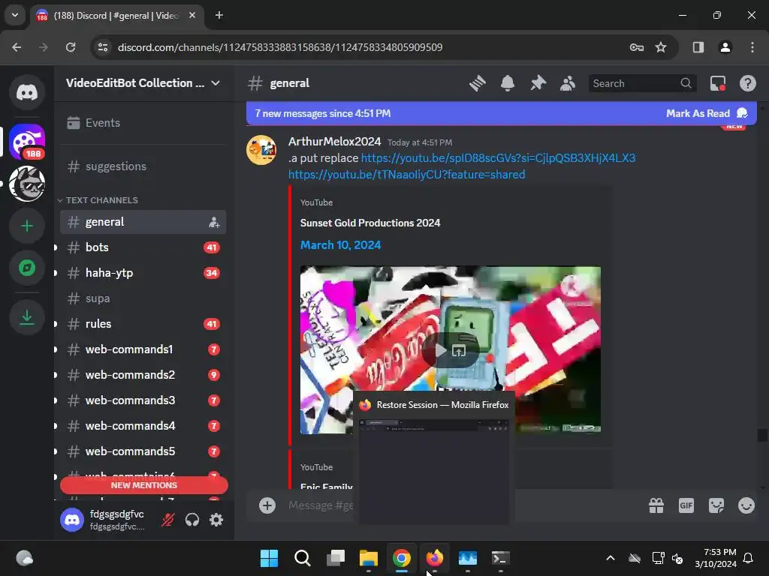
Task: Open File Explorer from taskbar
Action: [368, 558]
